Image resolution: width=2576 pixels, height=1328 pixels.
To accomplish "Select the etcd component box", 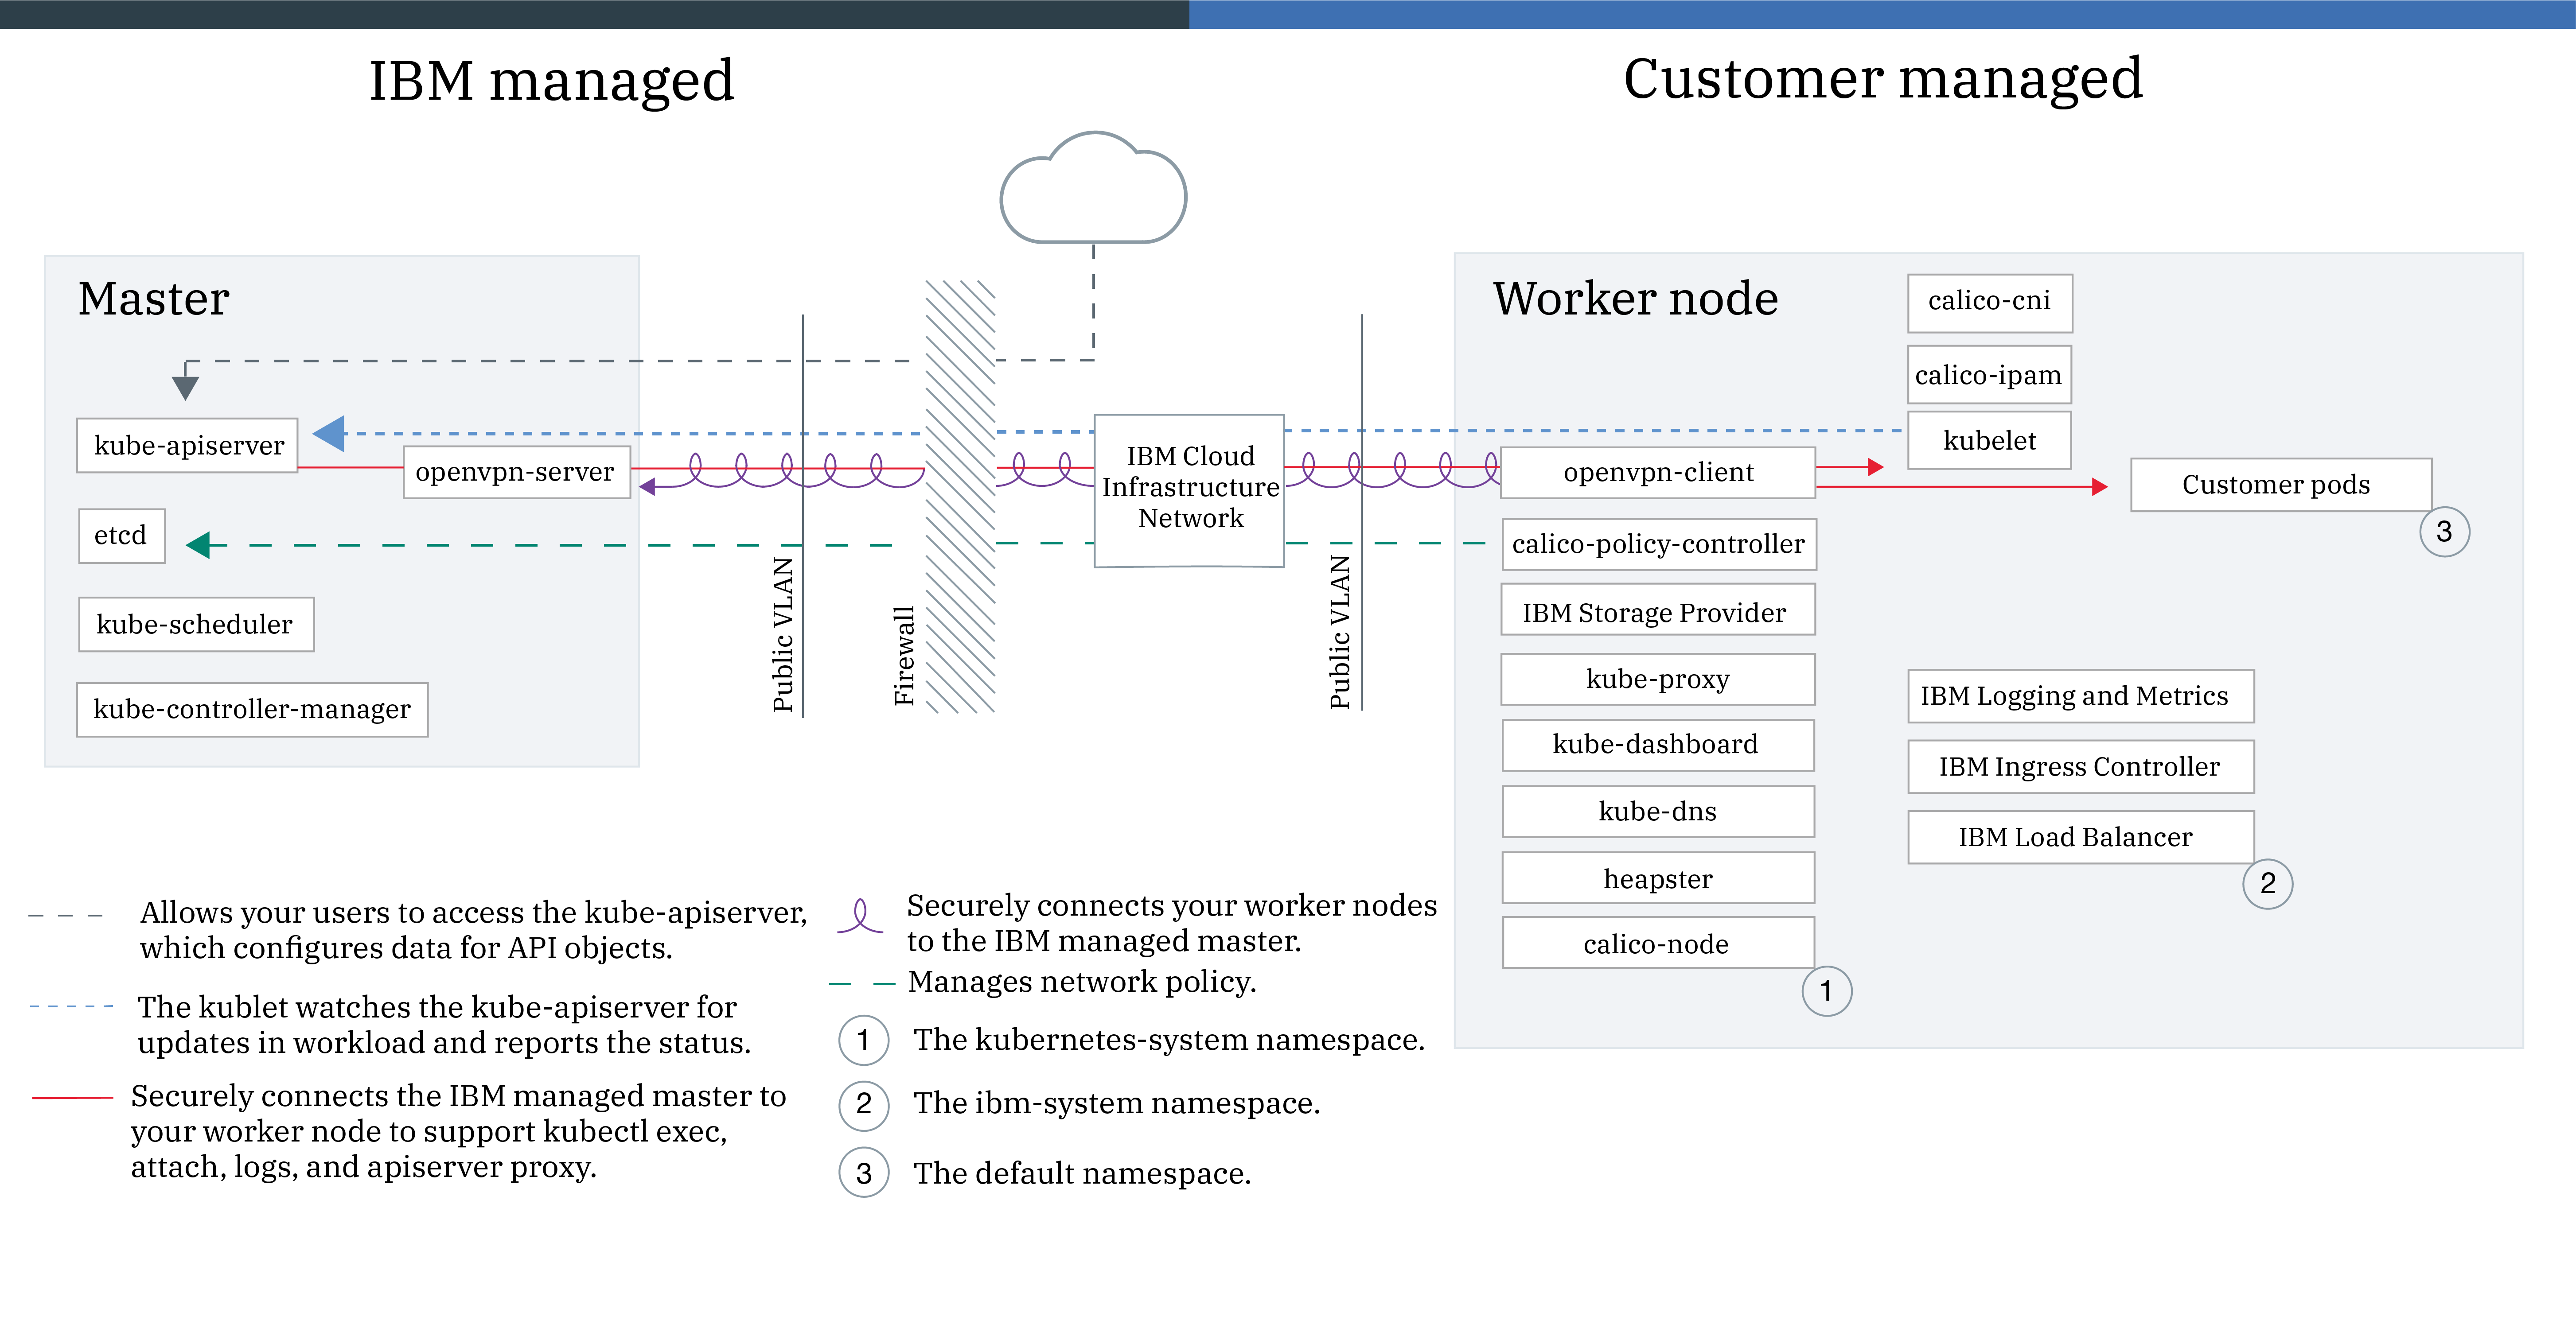I will pyautogui.click(x=122, y=536).
